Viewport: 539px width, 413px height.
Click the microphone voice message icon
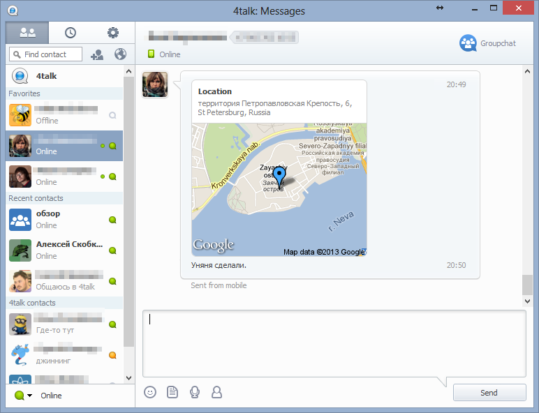(195, 392)
